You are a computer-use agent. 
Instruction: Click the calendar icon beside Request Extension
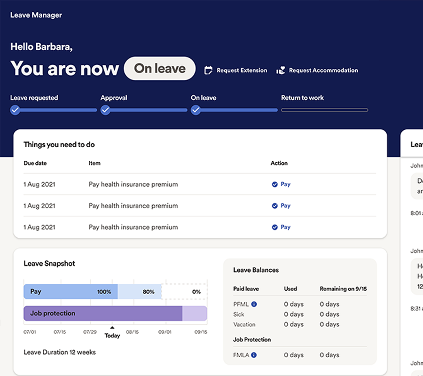(208, 70)
